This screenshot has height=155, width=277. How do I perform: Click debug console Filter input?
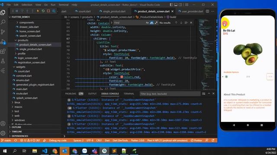(x=170, y=94)
